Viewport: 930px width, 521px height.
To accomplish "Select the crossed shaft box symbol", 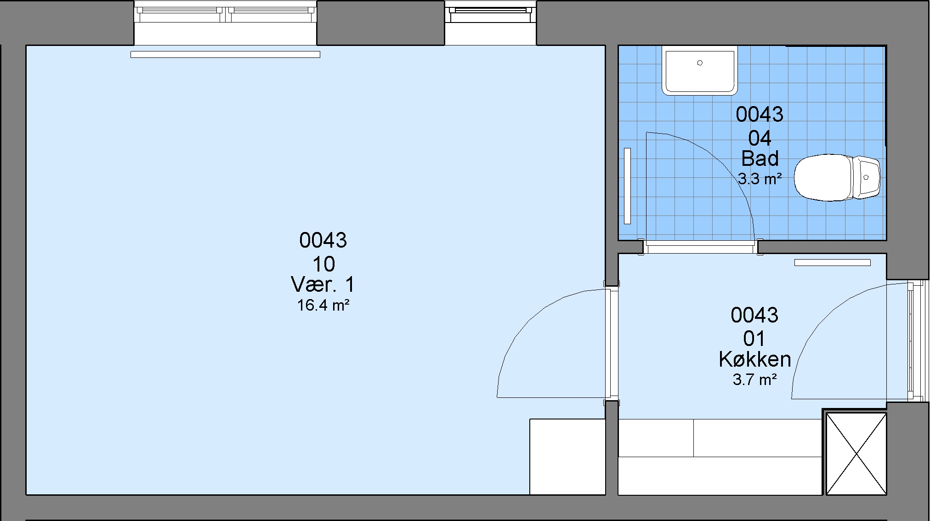I will point(856,453).
